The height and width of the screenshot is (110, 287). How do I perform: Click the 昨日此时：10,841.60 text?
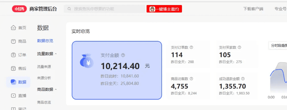click(120, 76)
